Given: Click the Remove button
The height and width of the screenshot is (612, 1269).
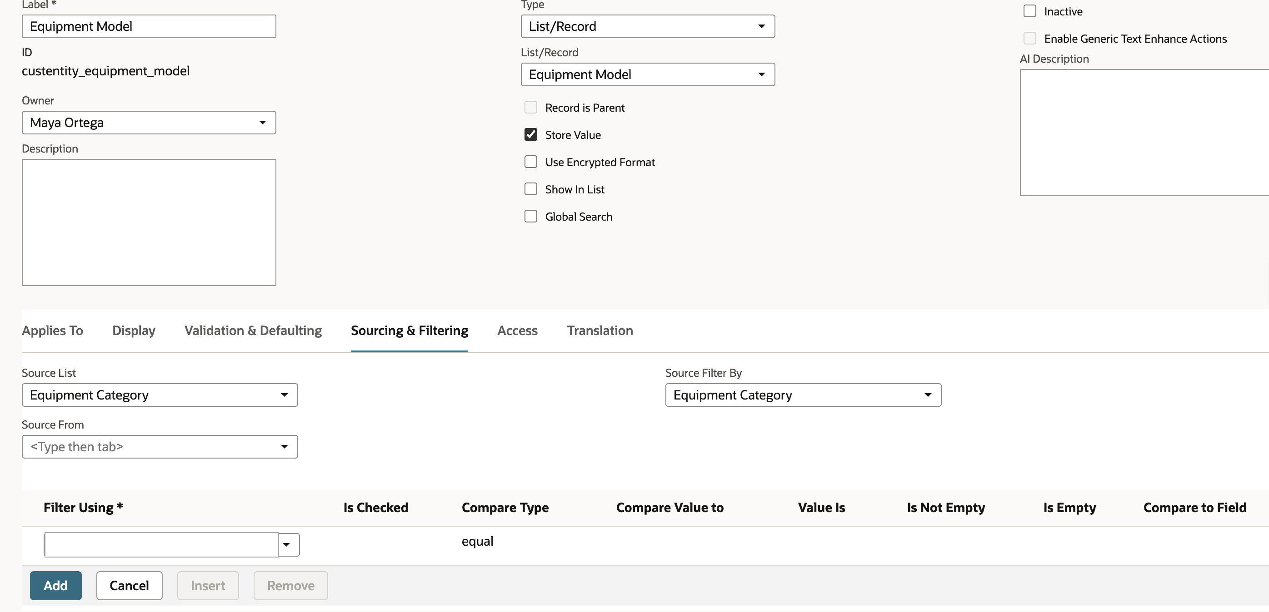Looking at the screenshot, I should [x=290, y=585].
